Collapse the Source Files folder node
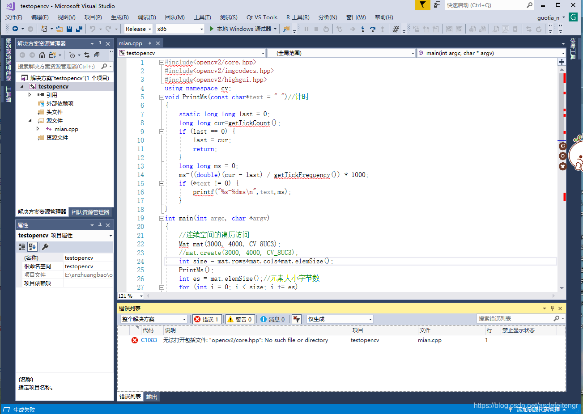Image resolution: width=583 pixels, height=414 pixels. (30, 120)
